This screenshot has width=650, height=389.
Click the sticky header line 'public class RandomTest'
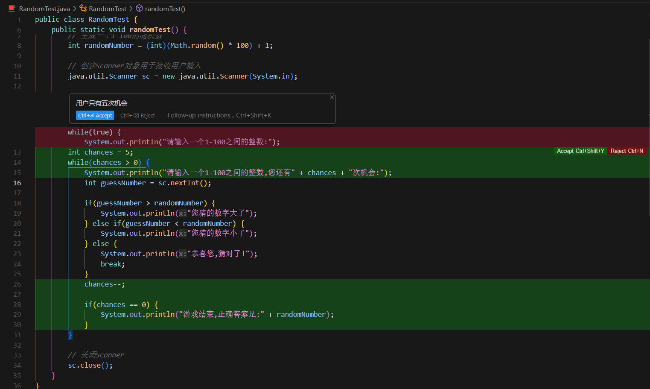point(85,20)
